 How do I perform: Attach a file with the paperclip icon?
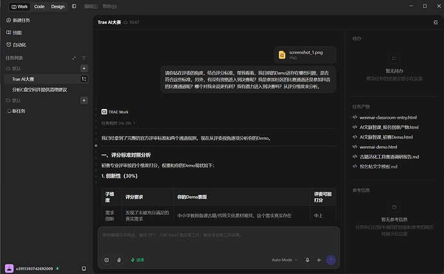[x=119, y=260]
